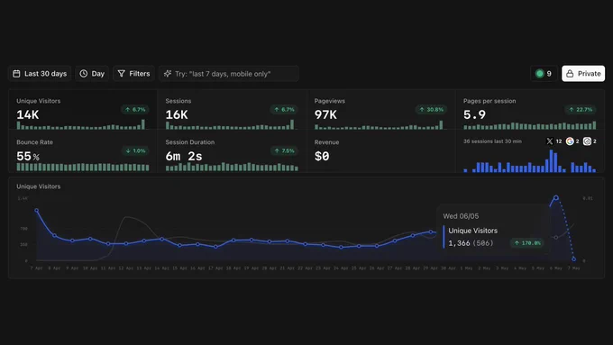The image size is (613, 345).
Task: Click the 6.7% change badge under Unique Visitors
Action: (x=135, y=110)
